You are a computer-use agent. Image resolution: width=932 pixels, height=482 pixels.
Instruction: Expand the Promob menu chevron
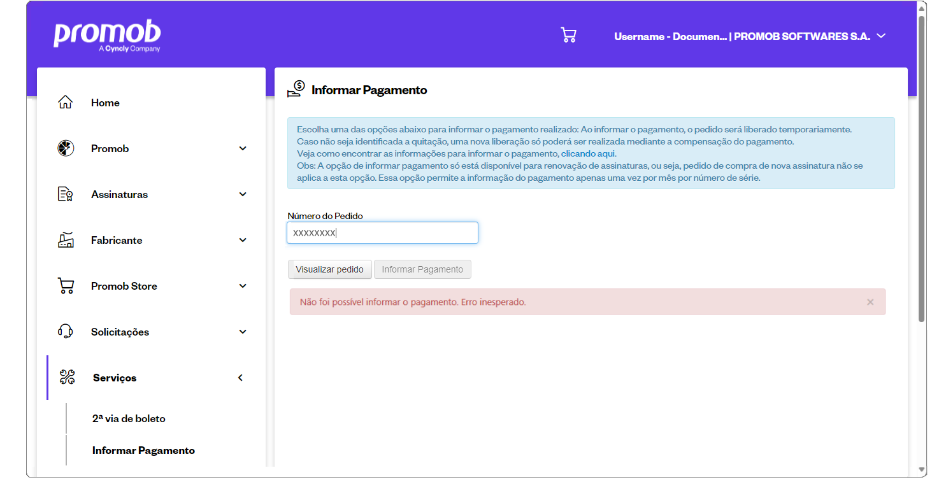coord(243,148)
